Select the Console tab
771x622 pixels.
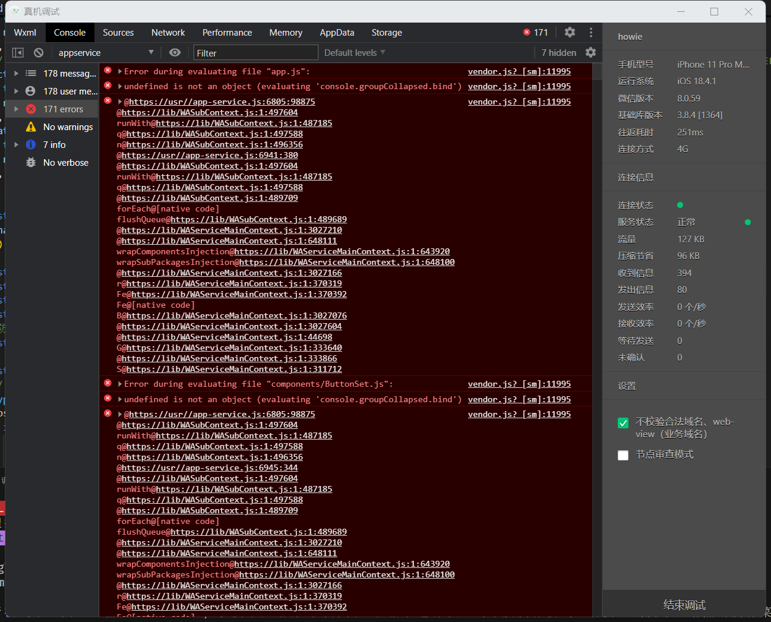click(x=69, y=33)
